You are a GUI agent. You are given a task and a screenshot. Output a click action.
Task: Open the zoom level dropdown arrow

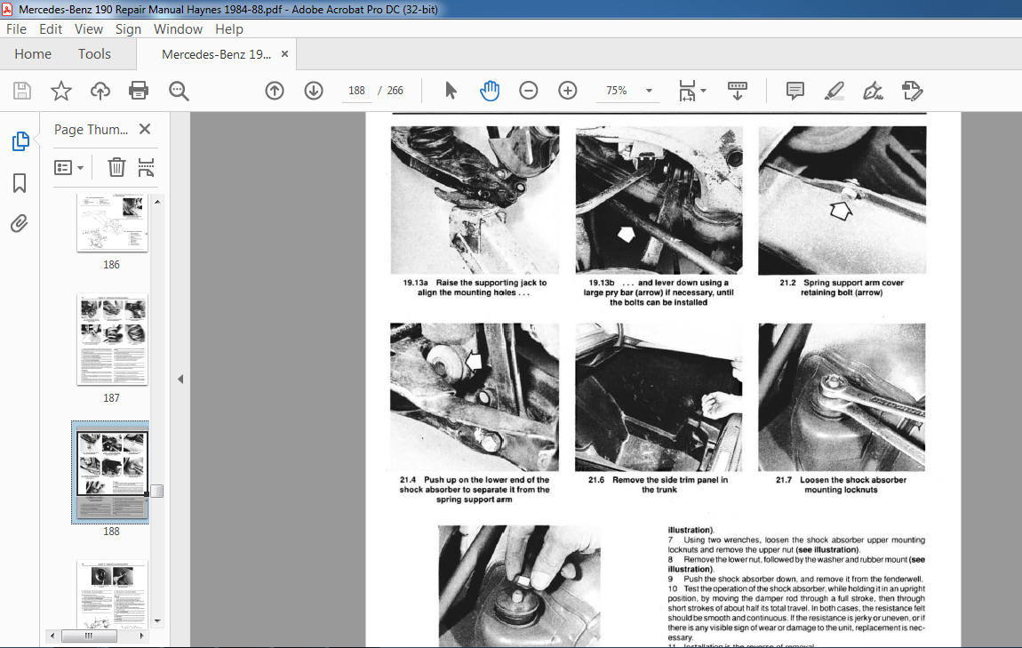[x=649, y=91]
